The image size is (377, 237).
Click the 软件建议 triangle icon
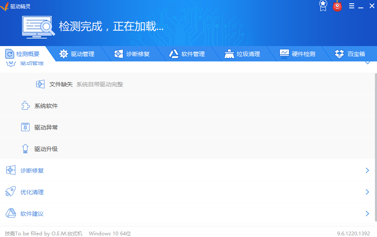tap(10, 213)
